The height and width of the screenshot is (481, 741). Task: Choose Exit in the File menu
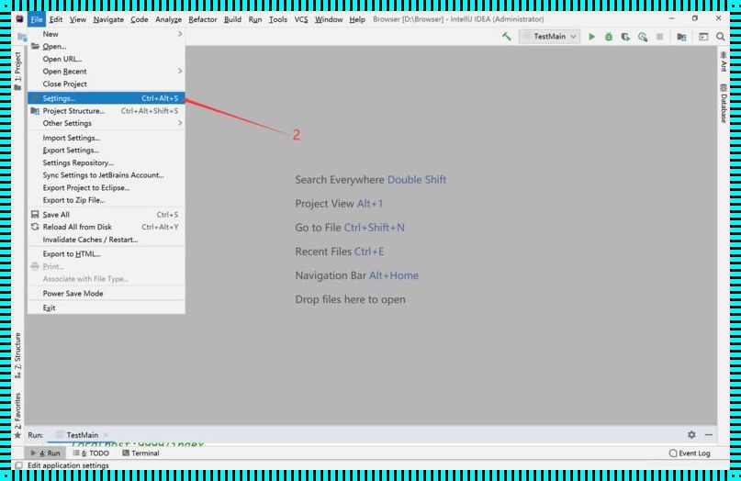tap(107, 308)
